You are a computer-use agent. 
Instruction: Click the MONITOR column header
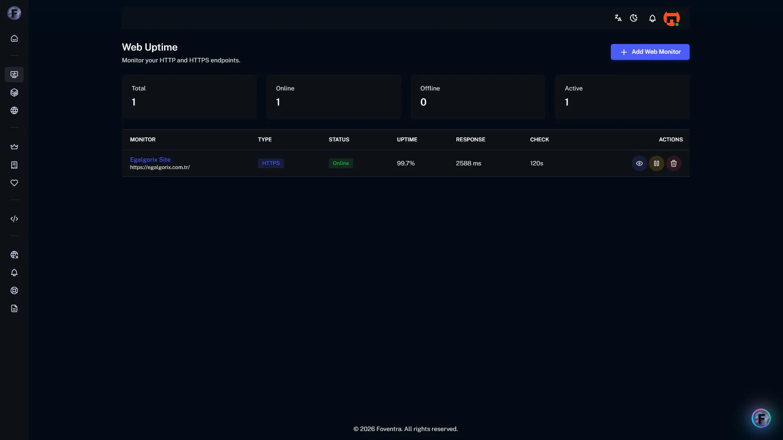143,139
